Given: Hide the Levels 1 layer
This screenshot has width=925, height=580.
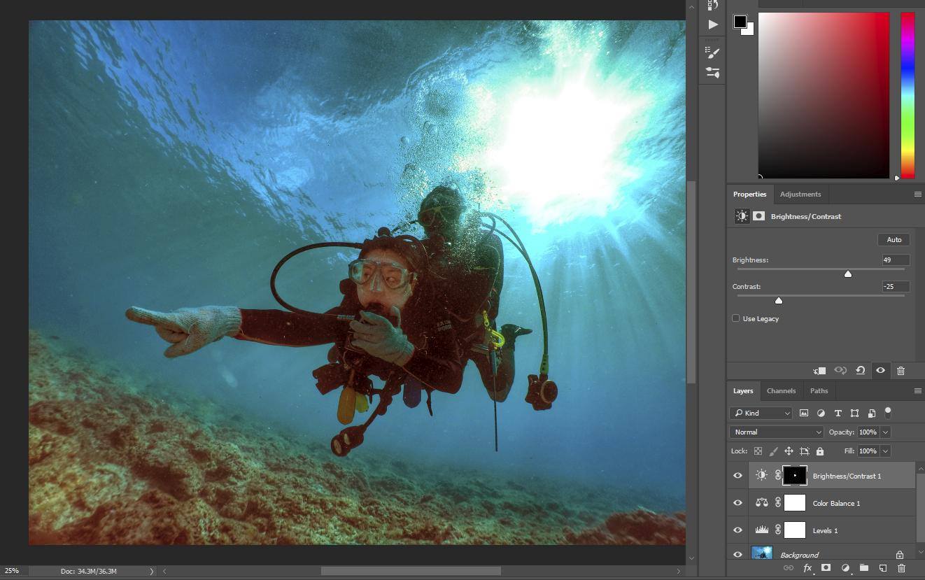Looking at the screenshot, I should click(737, 530).
